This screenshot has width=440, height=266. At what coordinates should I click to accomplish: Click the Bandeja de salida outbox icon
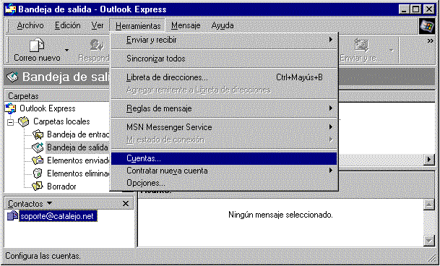click(38, 147)
